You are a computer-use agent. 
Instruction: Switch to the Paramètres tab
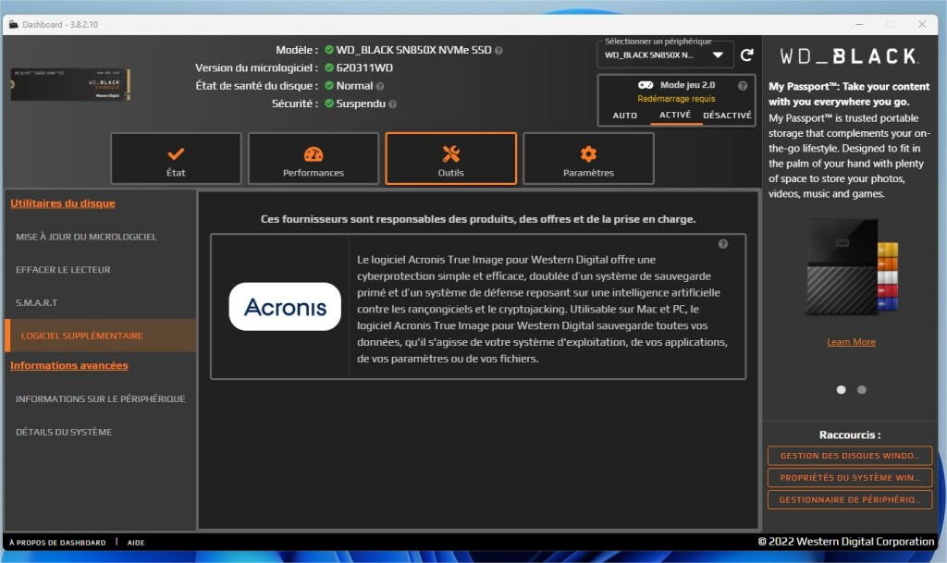click(588, 158)
